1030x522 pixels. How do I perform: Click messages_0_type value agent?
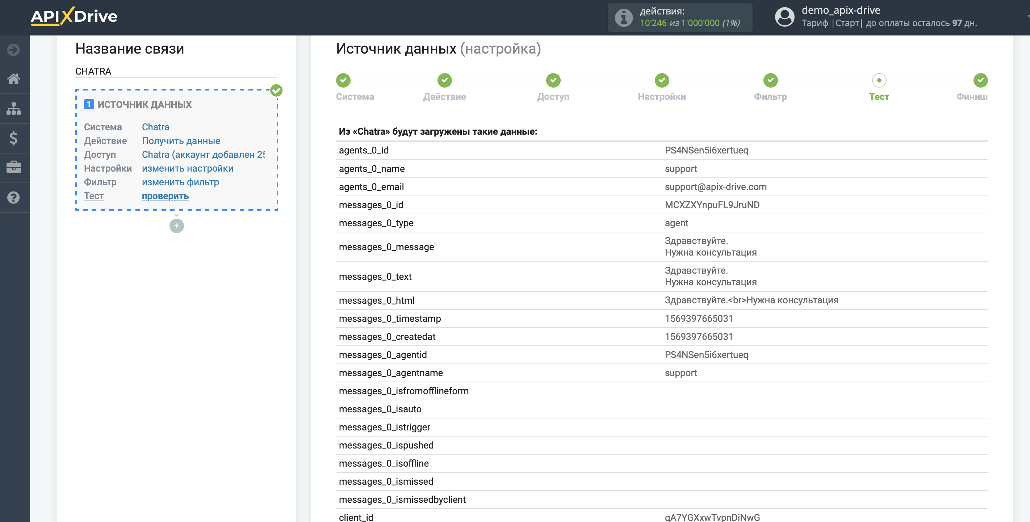[676, 223]
